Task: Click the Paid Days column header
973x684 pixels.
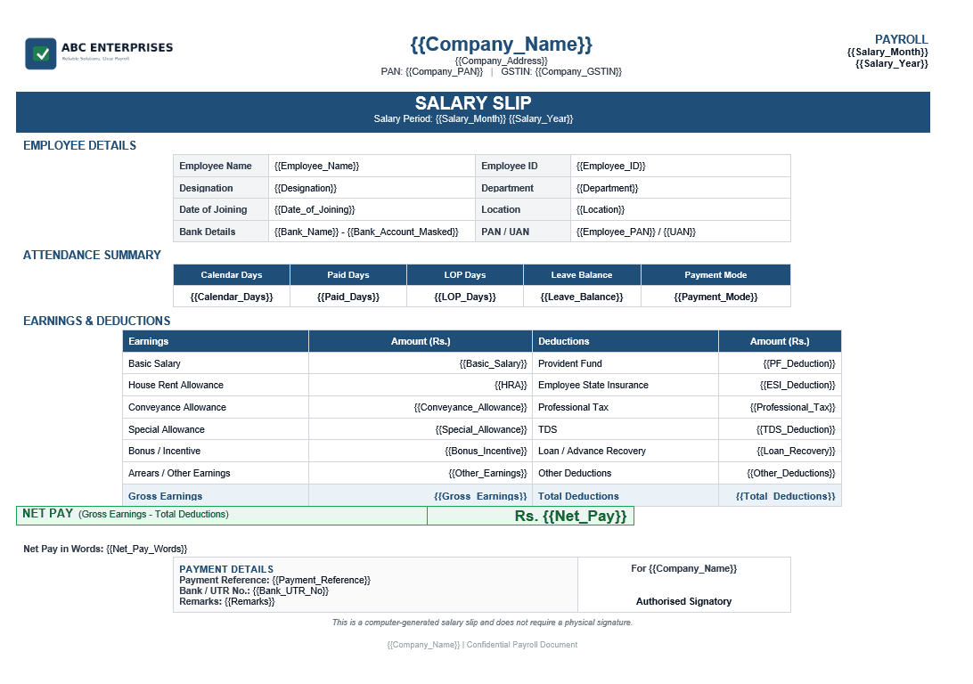Action: click(x=348, y=274)
